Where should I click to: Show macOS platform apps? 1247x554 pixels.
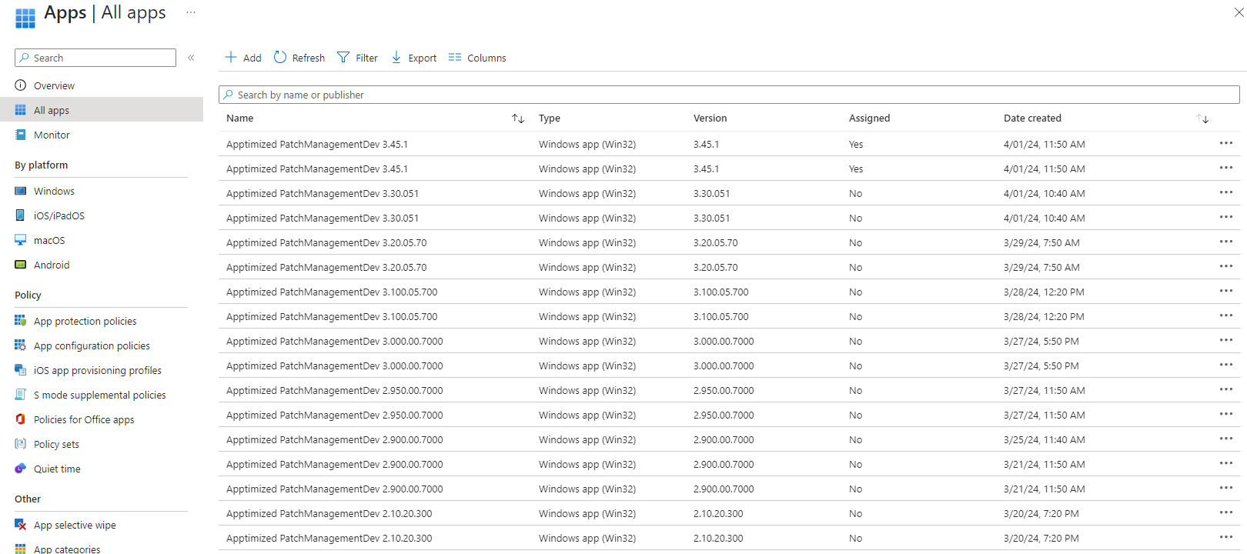coord(49,240)
